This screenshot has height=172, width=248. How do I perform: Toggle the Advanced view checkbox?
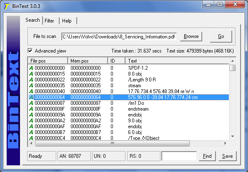(30, 51)
